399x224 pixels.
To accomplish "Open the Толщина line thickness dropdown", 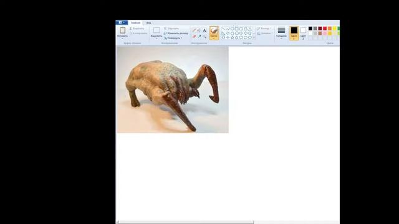I will click(x=281, y=33).
